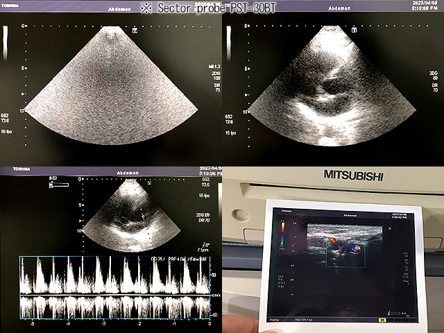Viewport: 444px width, 333px height.
Task: Click the probe orientation marker beside the homogeneous speckle sector
Action: [x=135, y=31]
